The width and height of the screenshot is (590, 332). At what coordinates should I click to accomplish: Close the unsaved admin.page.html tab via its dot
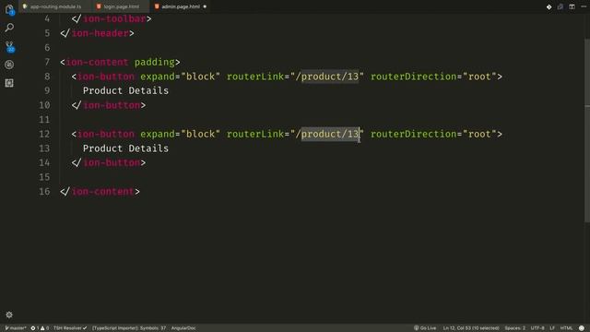205,6
